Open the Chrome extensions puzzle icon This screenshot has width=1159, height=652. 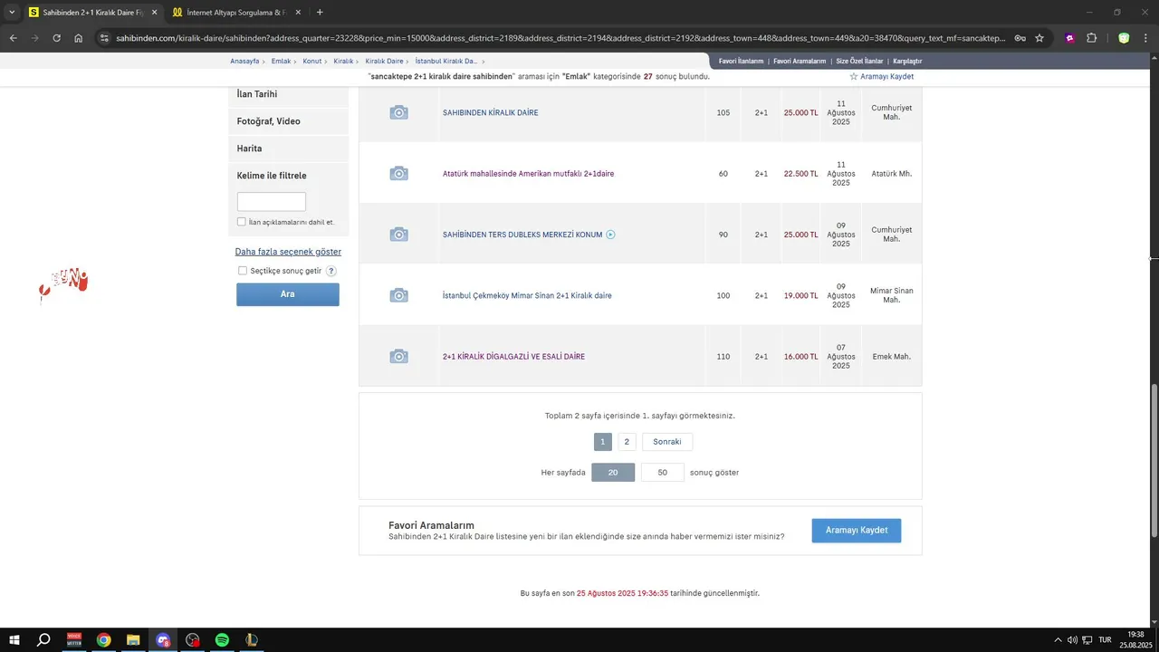click(x=1091, y=38)
